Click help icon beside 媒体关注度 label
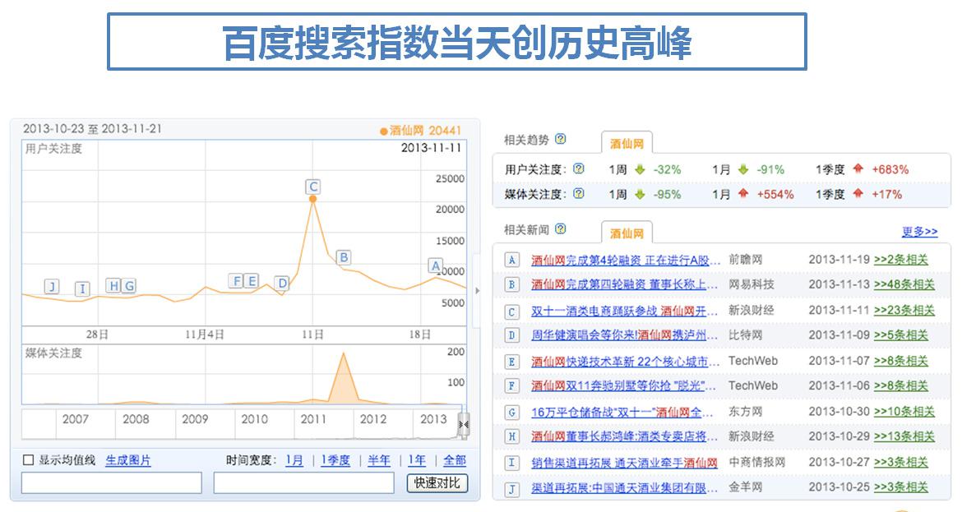The image size is (962, 512). coord(578,194)
